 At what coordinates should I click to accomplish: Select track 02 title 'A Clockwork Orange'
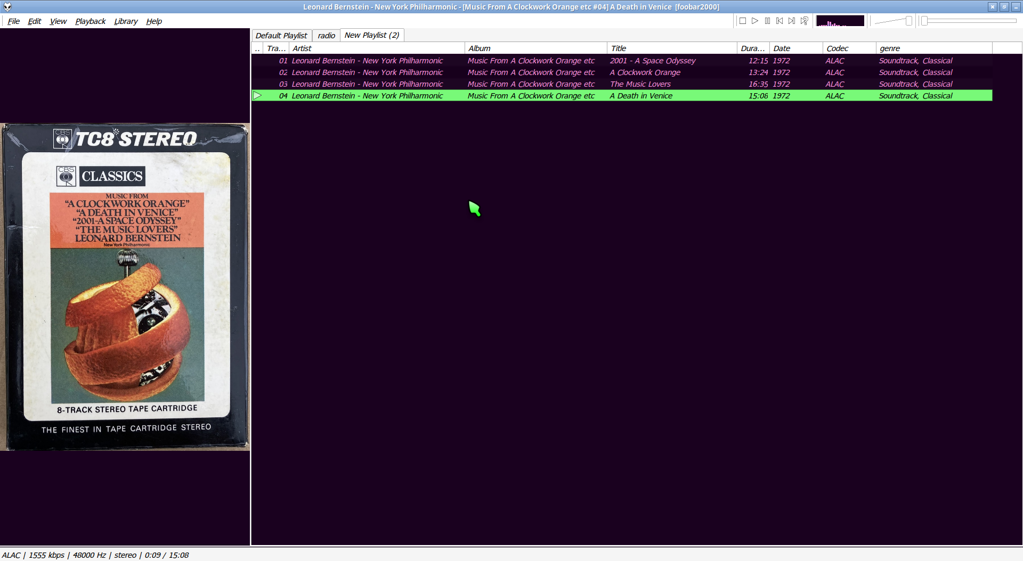point(645,72)
